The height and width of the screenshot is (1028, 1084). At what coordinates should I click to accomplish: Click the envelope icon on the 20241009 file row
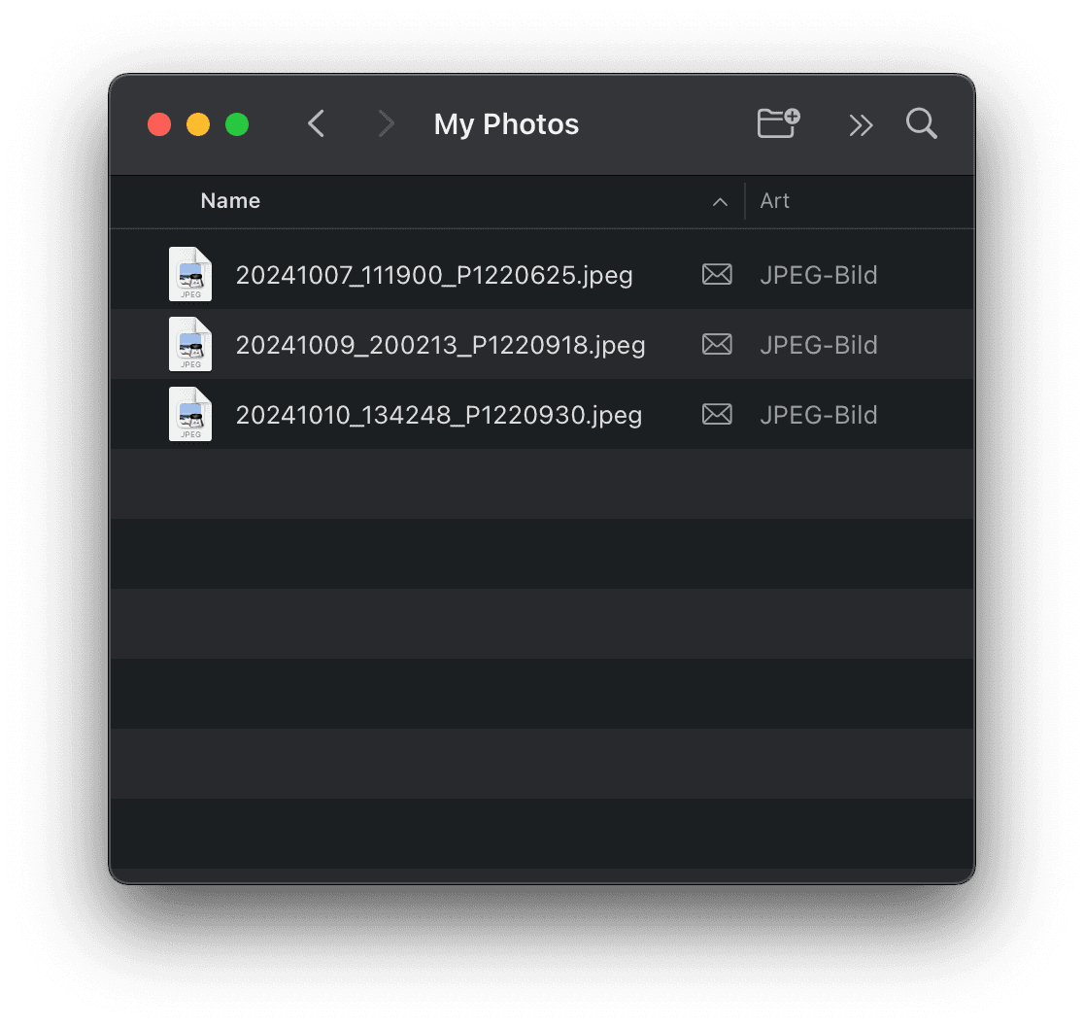pyautogui.click(x=717, y=344)
